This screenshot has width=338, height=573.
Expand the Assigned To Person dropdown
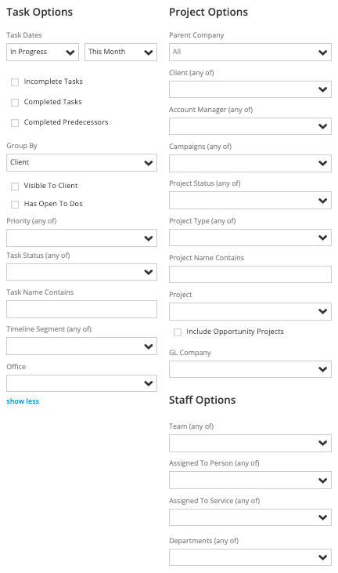click(x=250, y=481)
